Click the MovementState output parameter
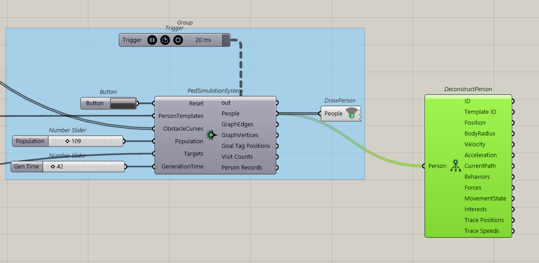 [485, 198]
